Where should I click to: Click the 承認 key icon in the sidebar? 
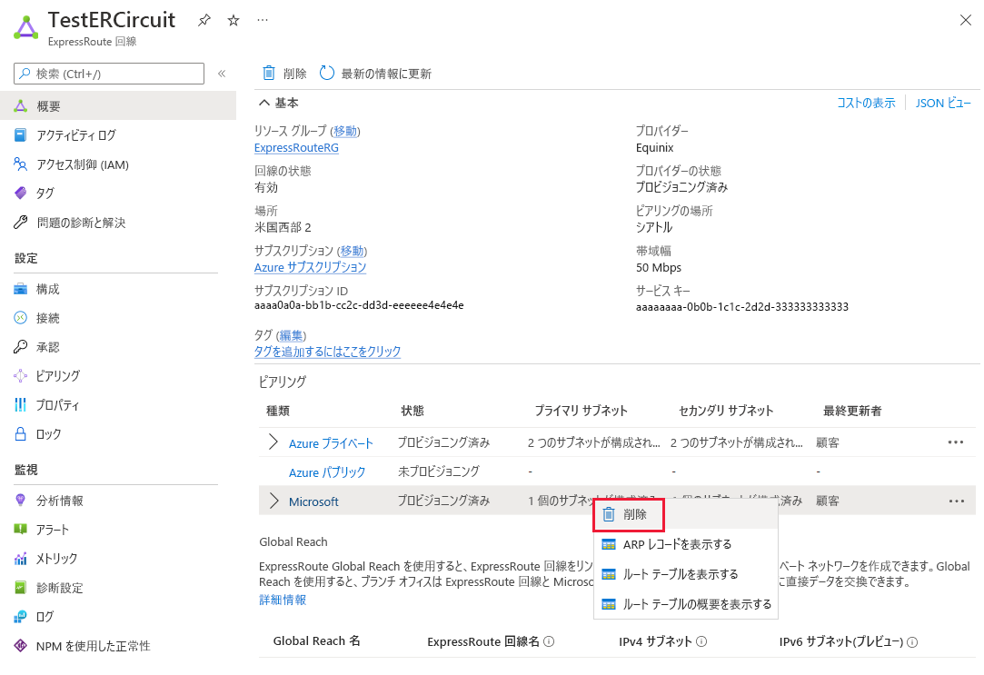coord(21,347)
